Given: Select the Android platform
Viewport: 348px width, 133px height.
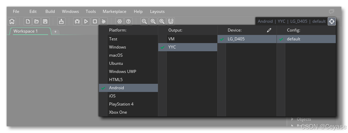Looking at the screenshot, I should [128, 88].
